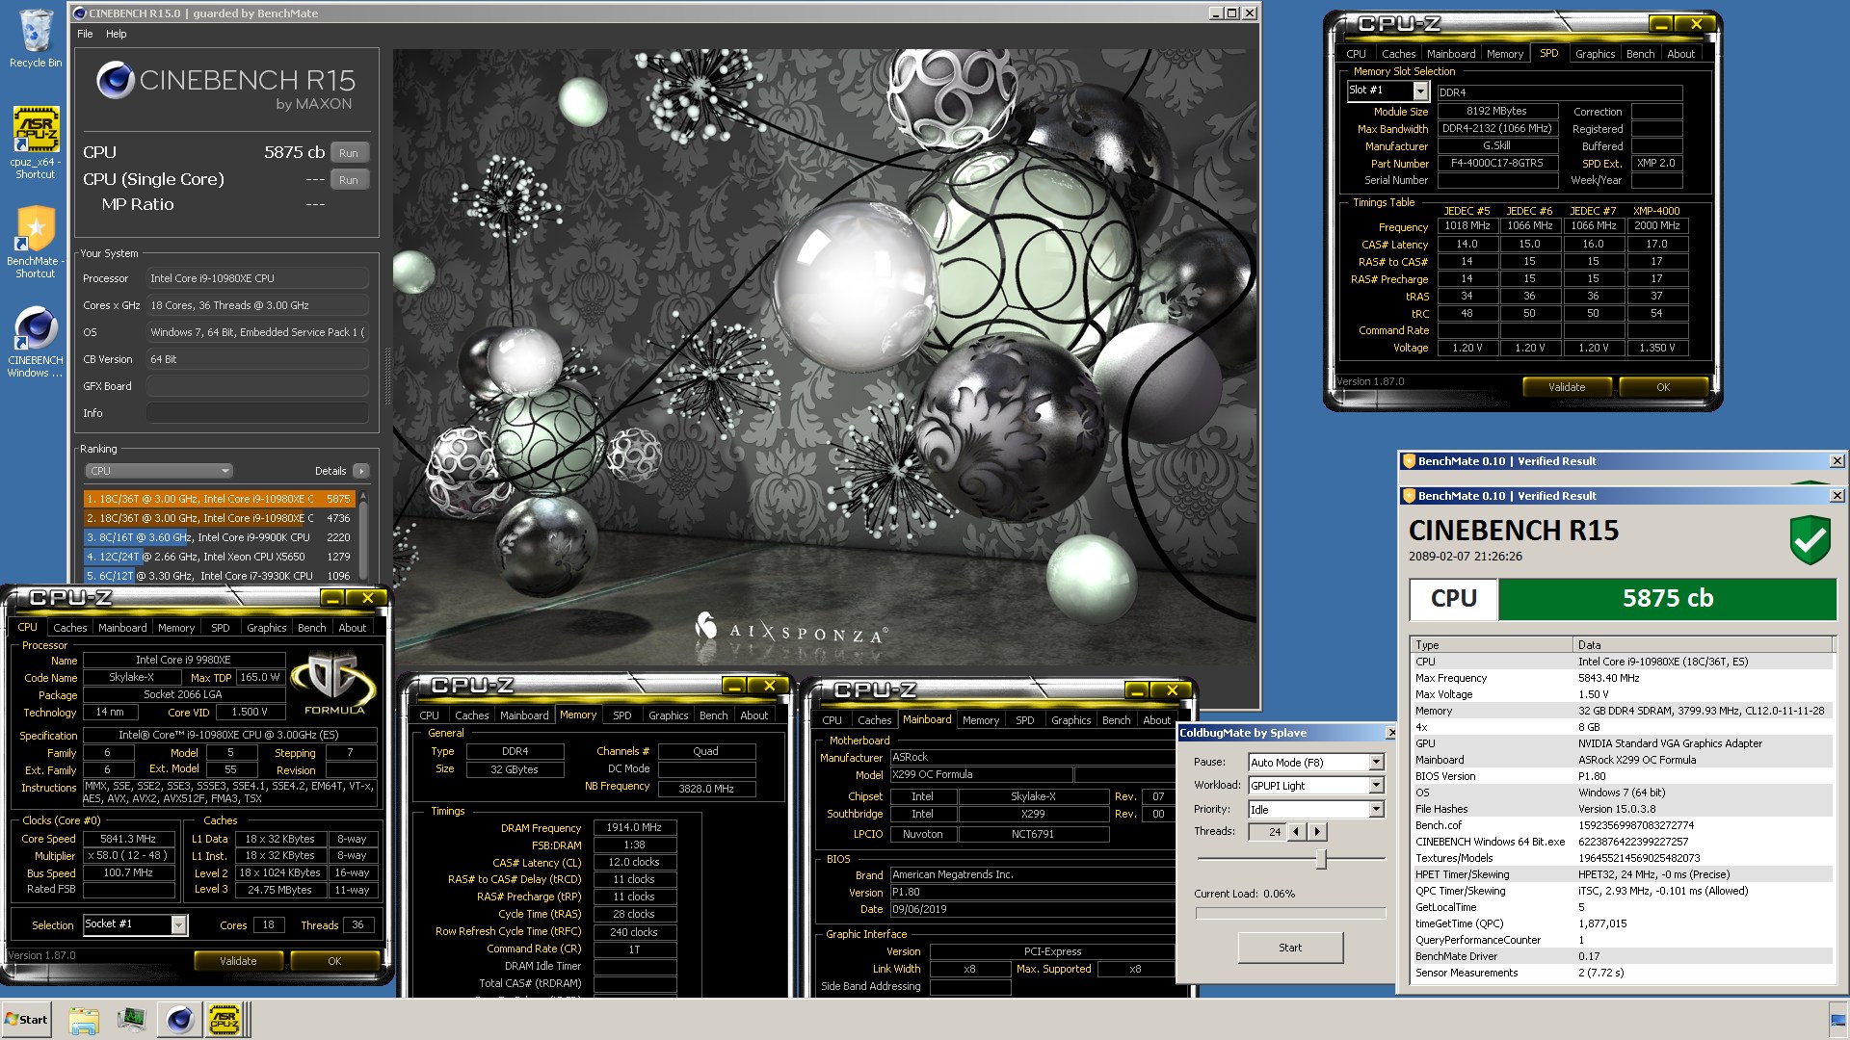The image size is (1850, 1040).
Task: Select ranking entry 1 scoring 5875
Action: pyautogui.click(x=220, y=499)
